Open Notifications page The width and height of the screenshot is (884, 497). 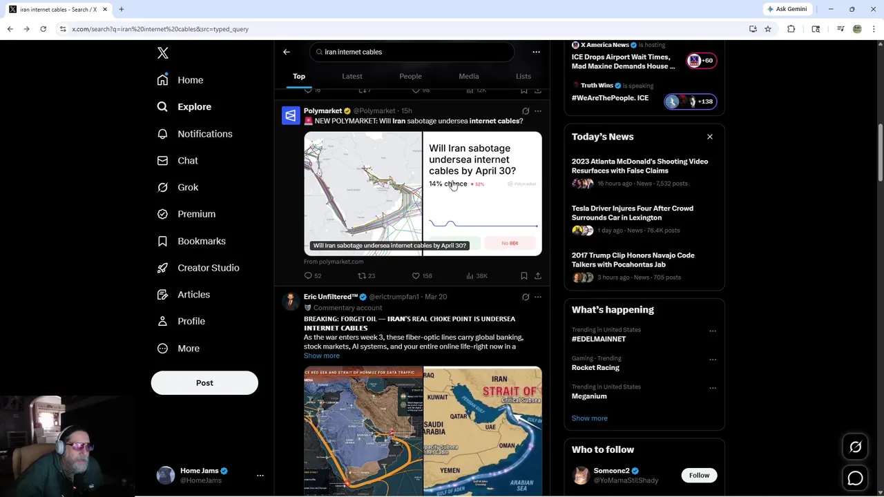click(x=195, y=134)
